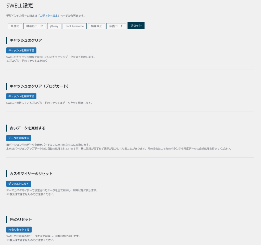261x245 pixels.
Task: Clear the blog card cache with キャッシュを削除する
Action: coord(21,96)
